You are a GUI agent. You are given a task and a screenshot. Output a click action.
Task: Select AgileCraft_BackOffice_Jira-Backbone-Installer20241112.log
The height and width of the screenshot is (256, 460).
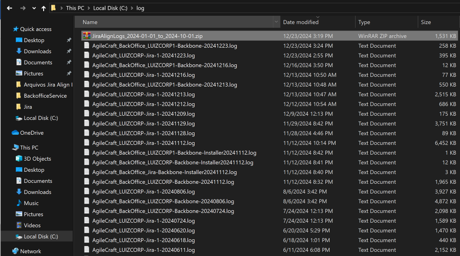click(x=165, y=172)
